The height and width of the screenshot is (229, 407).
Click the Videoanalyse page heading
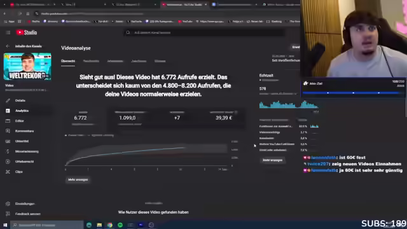click(x=76, y=48)
